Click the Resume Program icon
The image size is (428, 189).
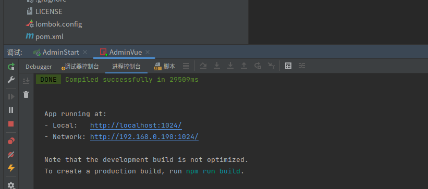(11, 96)
